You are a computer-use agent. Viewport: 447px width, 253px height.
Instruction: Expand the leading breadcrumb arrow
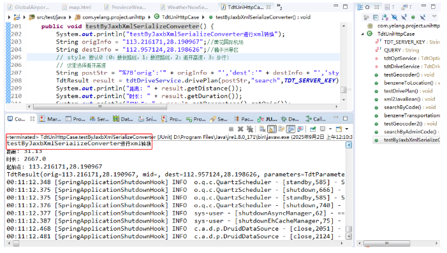click(9, 17)
